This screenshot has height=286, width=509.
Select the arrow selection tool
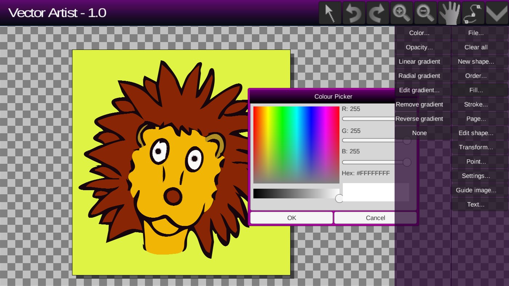(330, 13)
